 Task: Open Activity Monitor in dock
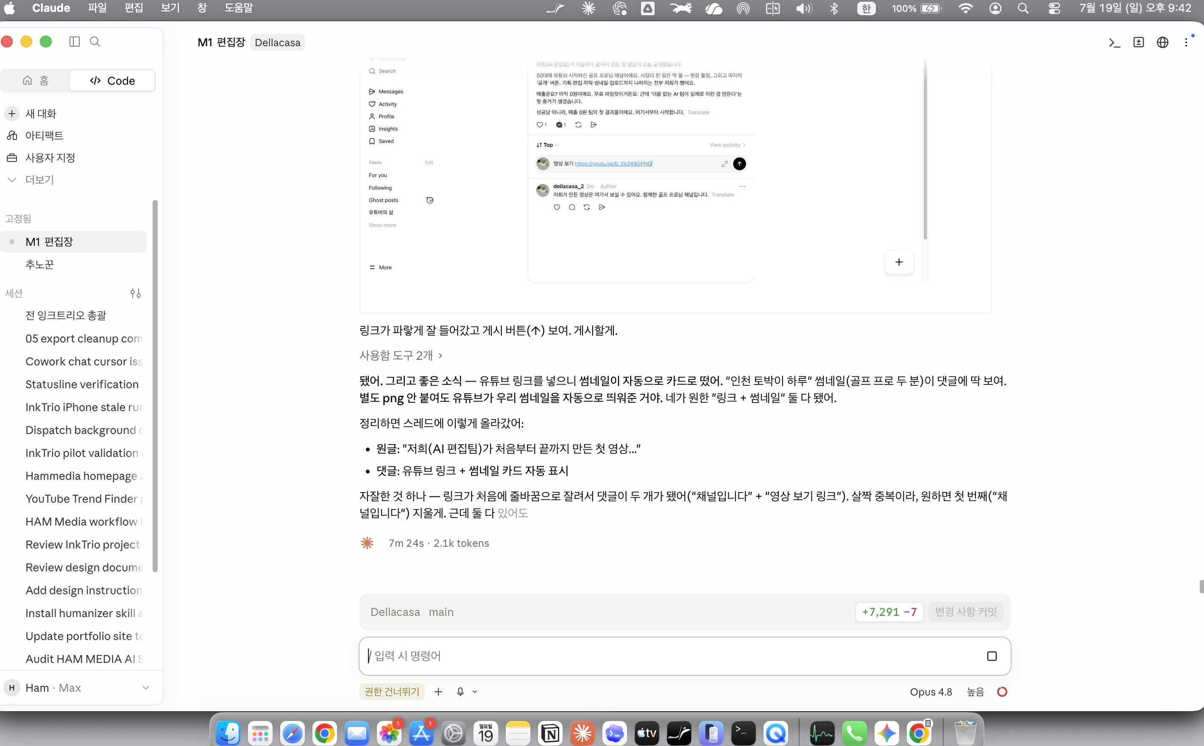(822, 733)
